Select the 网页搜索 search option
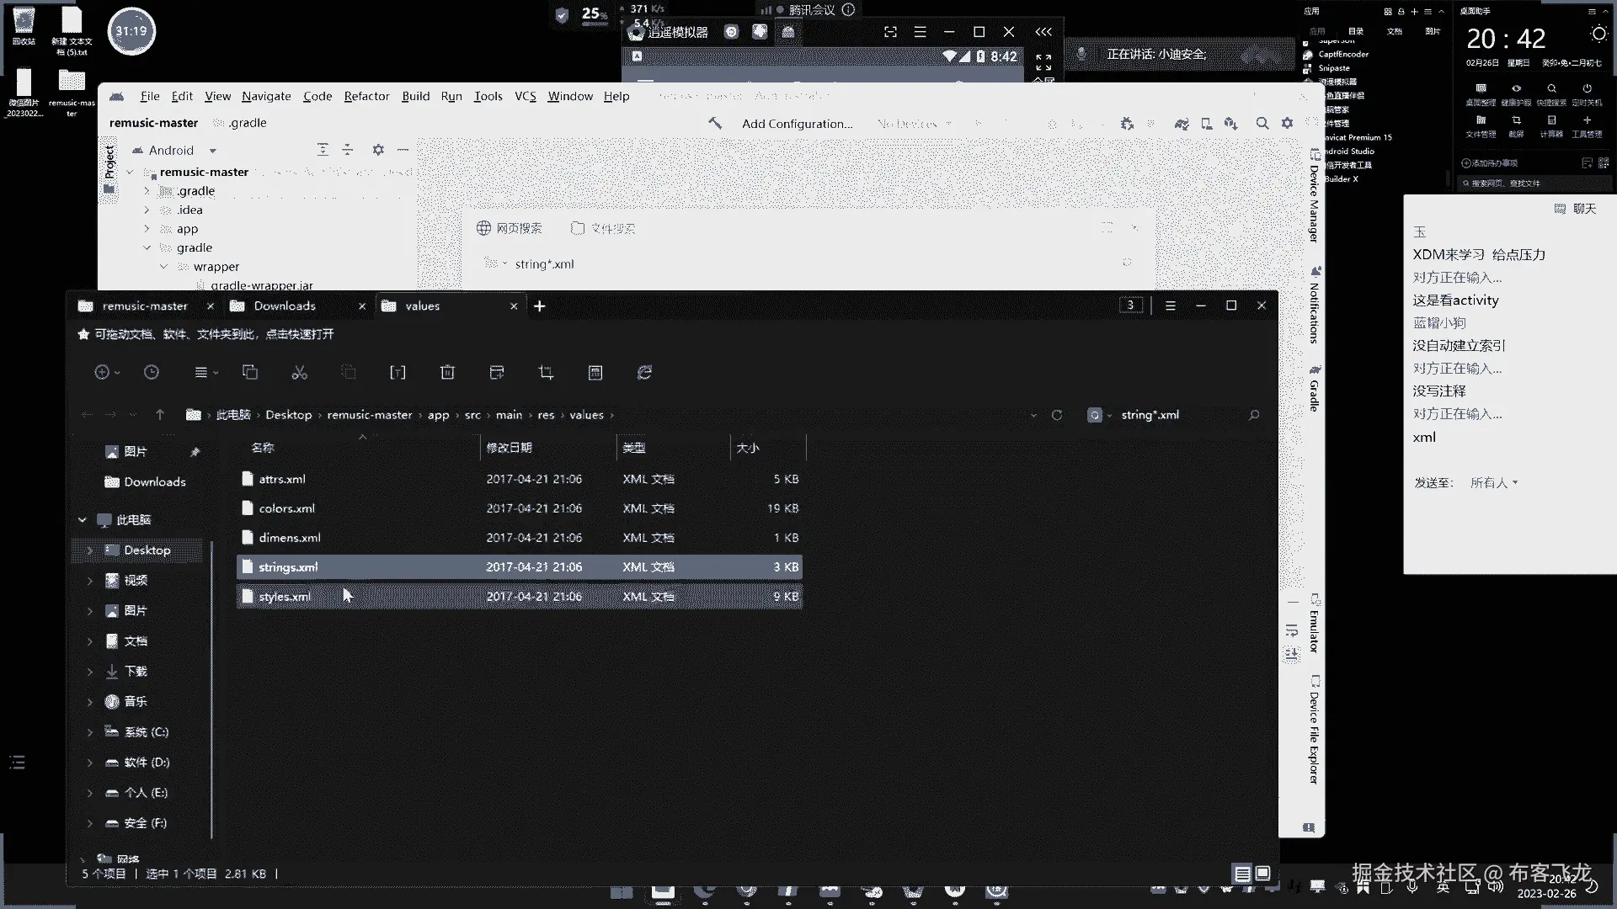This screenshot has height=909, width=1617. 510,229
